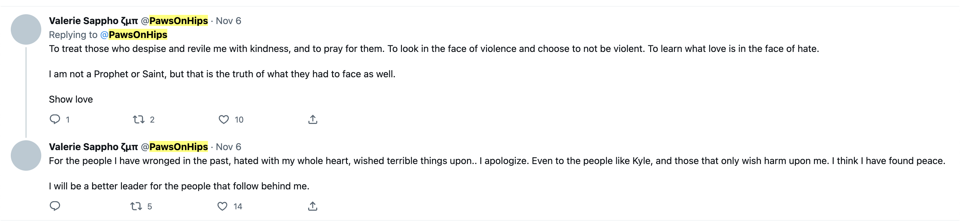The width and height of the screenshot is (960, 222).
Task: Like the tweet with 10 likes
Action: pos(223,119)
